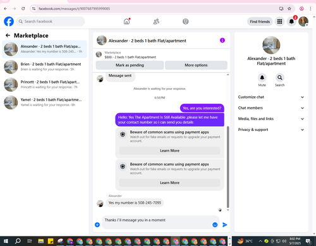Open notification center on taskbar

tap(308, 241)
